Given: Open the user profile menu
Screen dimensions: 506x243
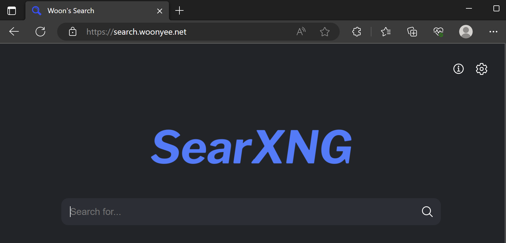Looking at the screenshot, I should click(x=466, y=32).
